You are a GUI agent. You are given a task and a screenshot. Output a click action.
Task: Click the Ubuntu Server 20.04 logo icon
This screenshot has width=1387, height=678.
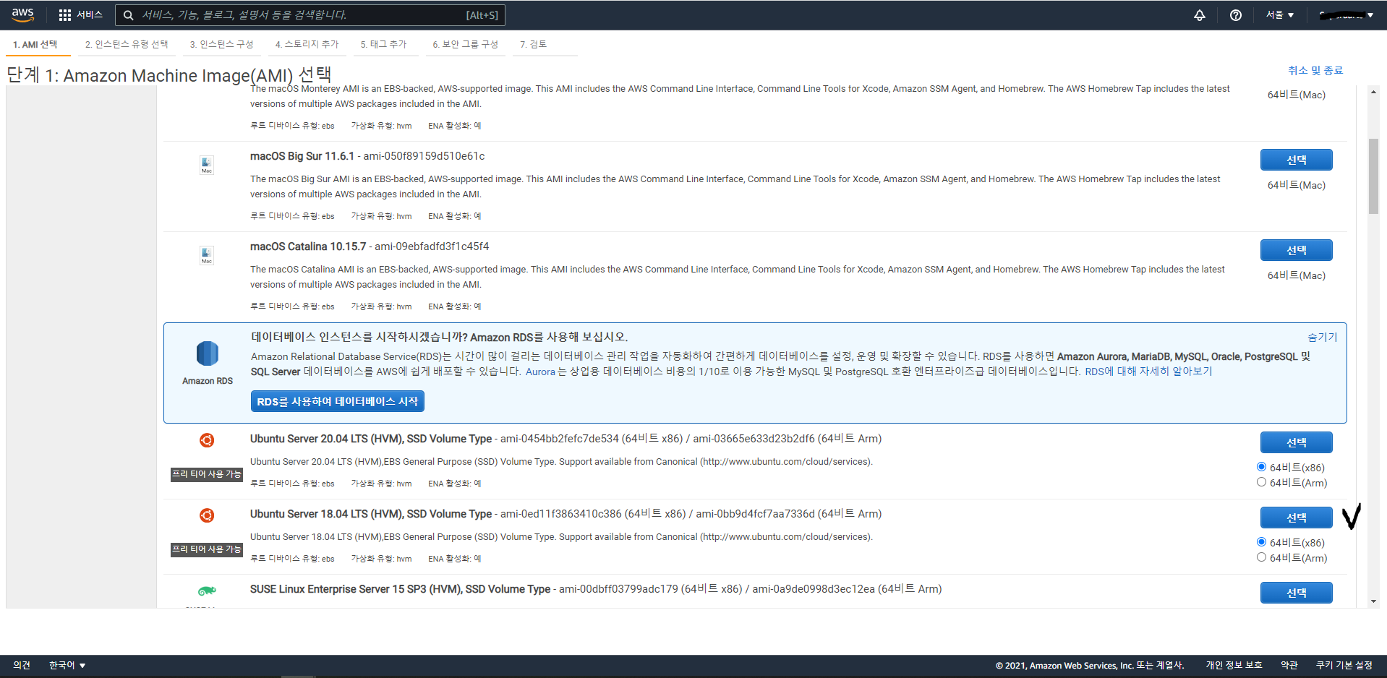pyautogui.click(x=207, y=440)
